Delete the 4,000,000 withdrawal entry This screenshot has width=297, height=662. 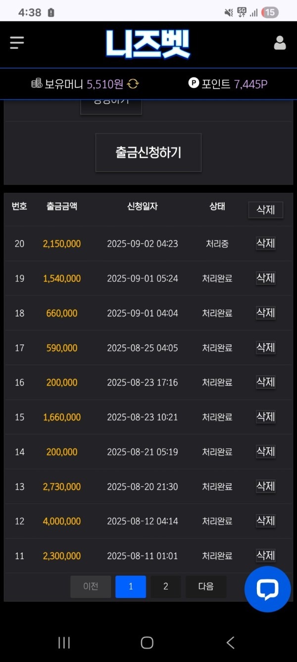265,521
